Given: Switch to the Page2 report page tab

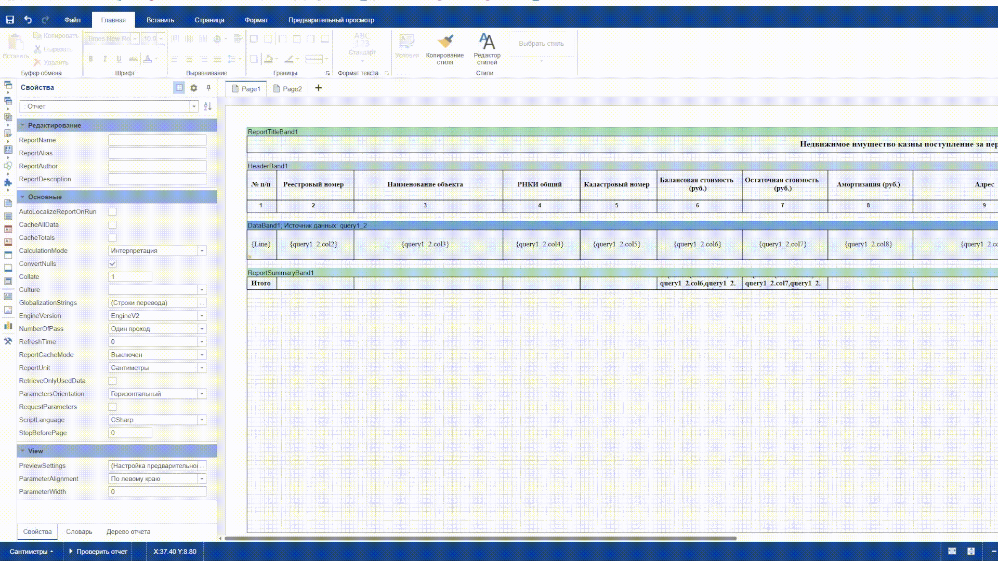Looking at the screenshot, I should (287, 89).
